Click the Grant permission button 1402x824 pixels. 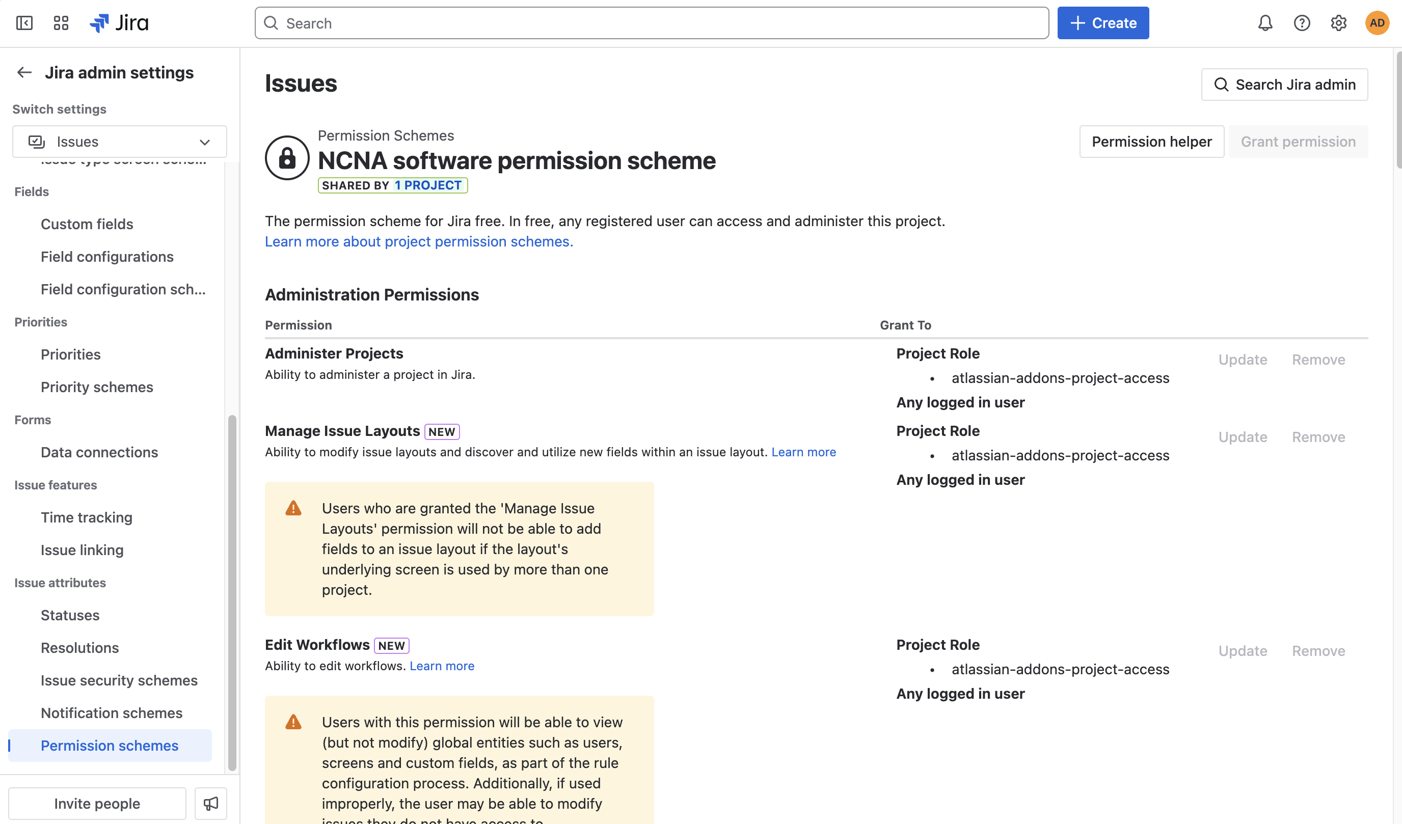point(1299,142)
